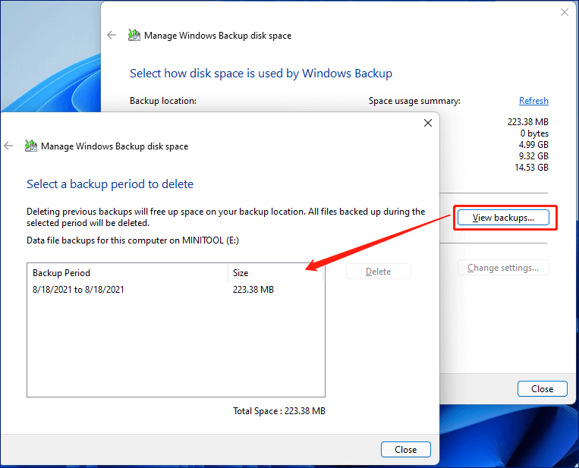Click the 9.32 GB value in space summary
This screenshot has height=468, width=579.
(x=533, y=155)
